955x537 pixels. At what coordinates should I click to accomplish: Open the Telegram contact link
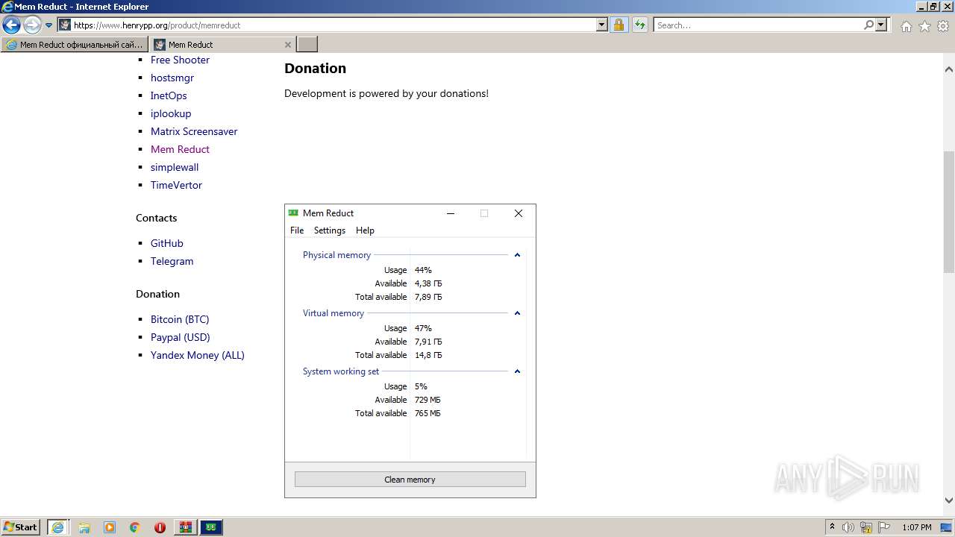(172, 261)
